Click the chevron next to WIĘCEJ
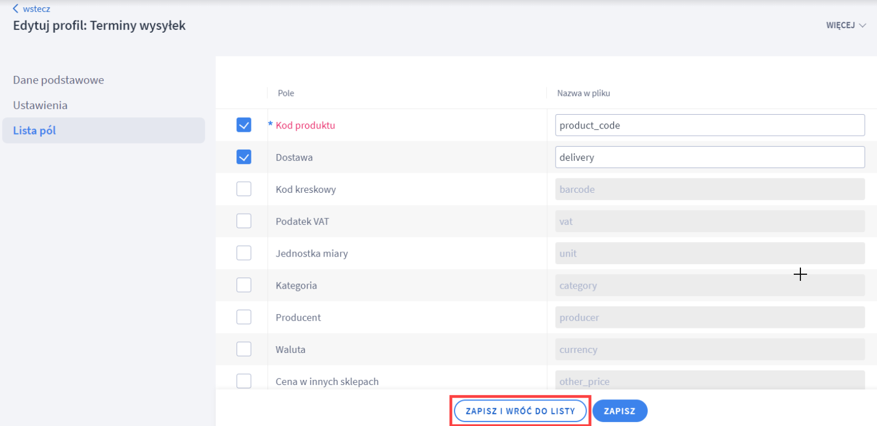This screenshot has height=426, width=877. pyautogui.click(x=863, y=25)
